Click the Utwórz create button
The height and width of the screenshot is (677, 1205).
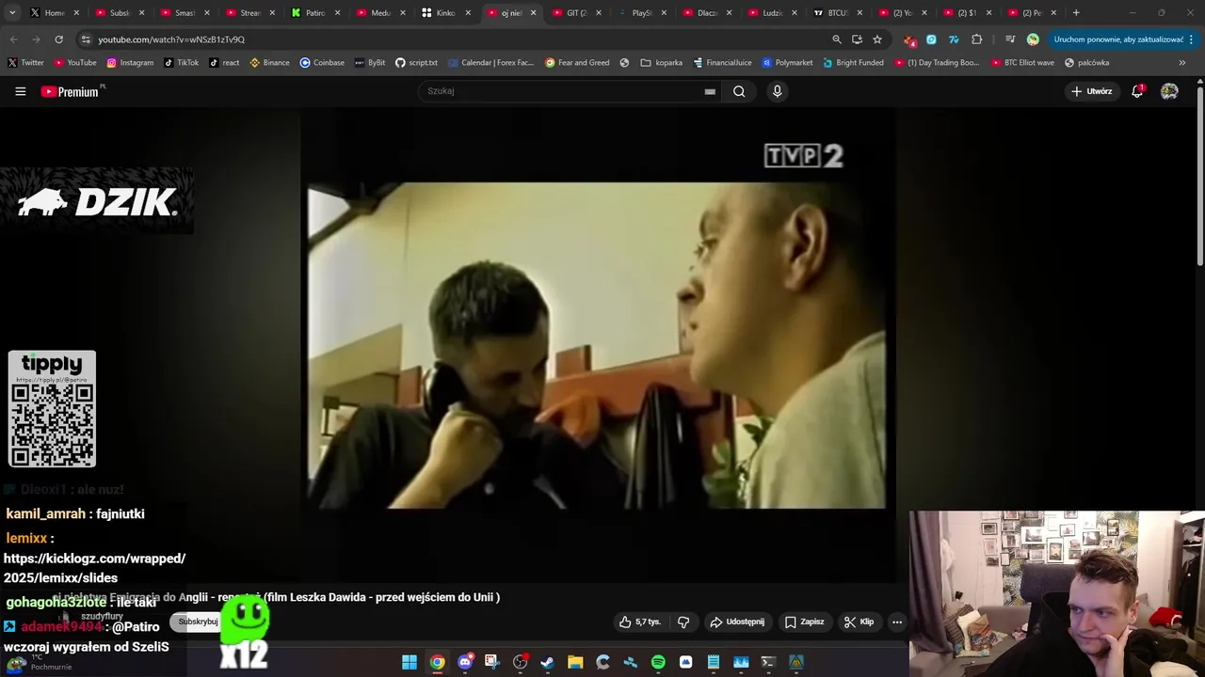(x=1091, y=91)
